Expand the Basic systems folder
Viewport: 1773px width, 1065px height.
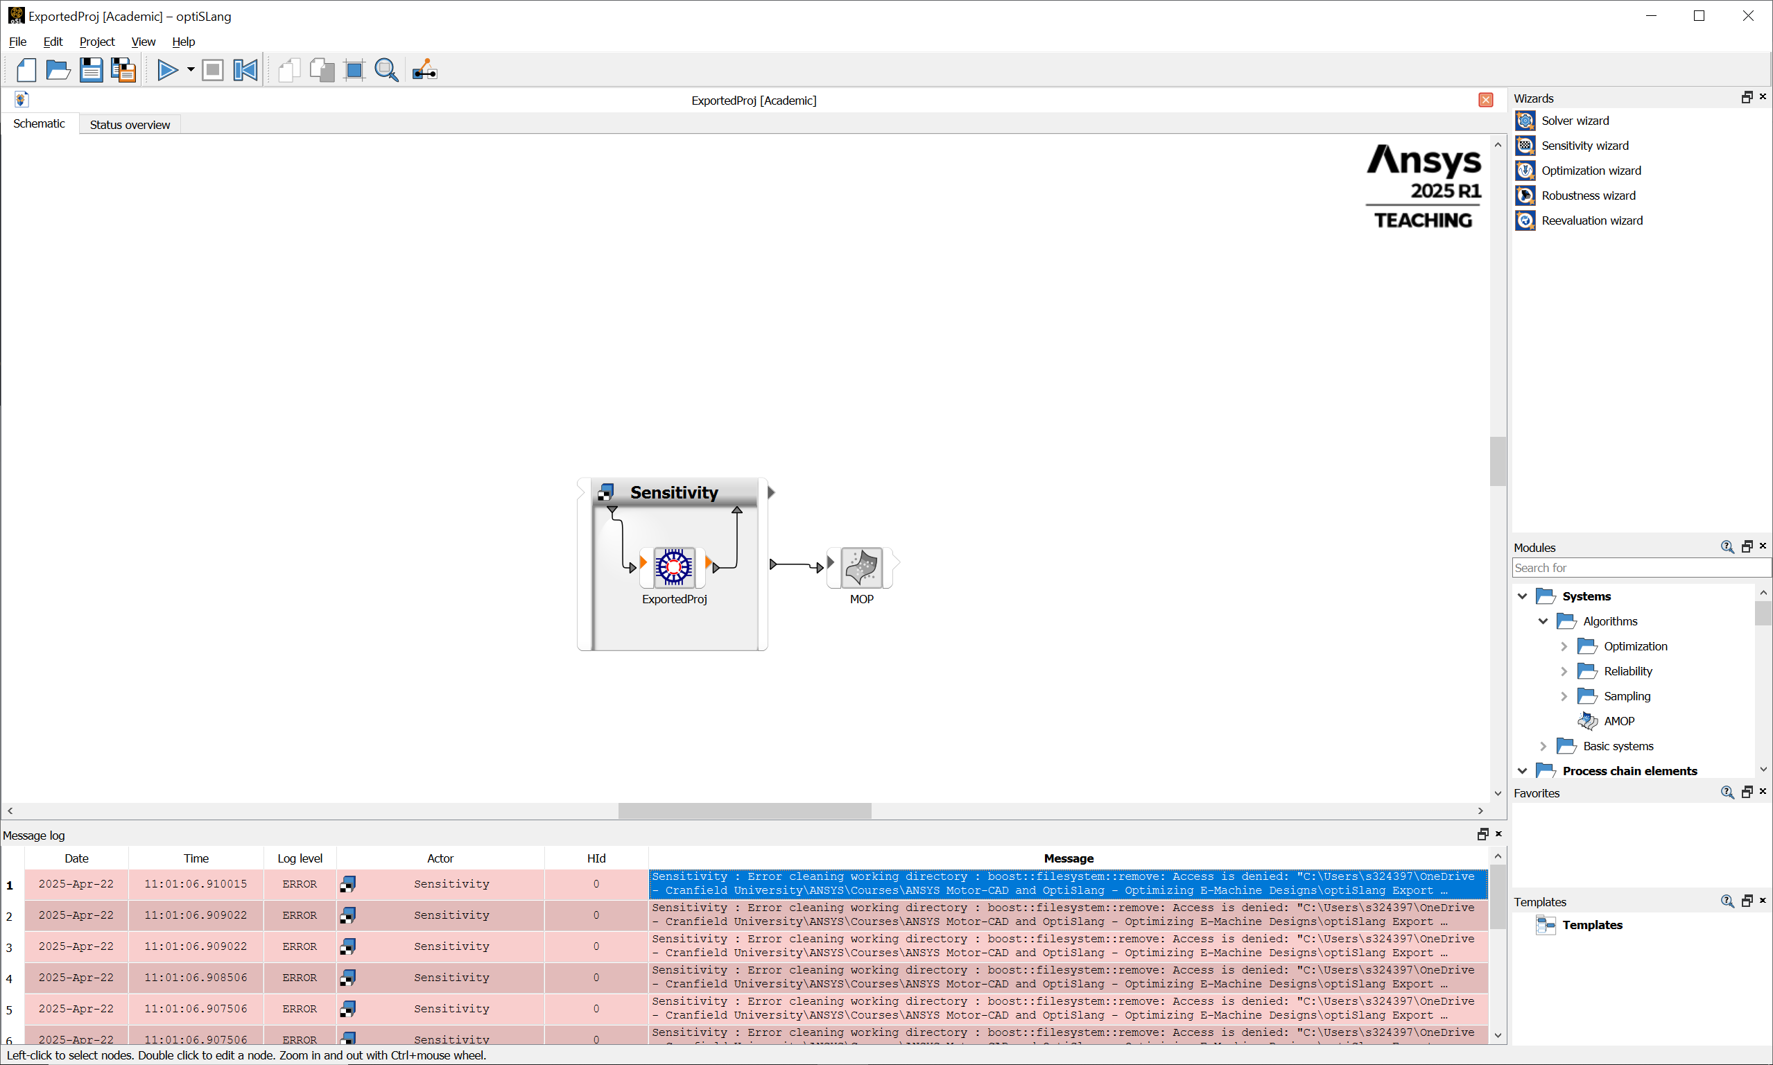1543,746
